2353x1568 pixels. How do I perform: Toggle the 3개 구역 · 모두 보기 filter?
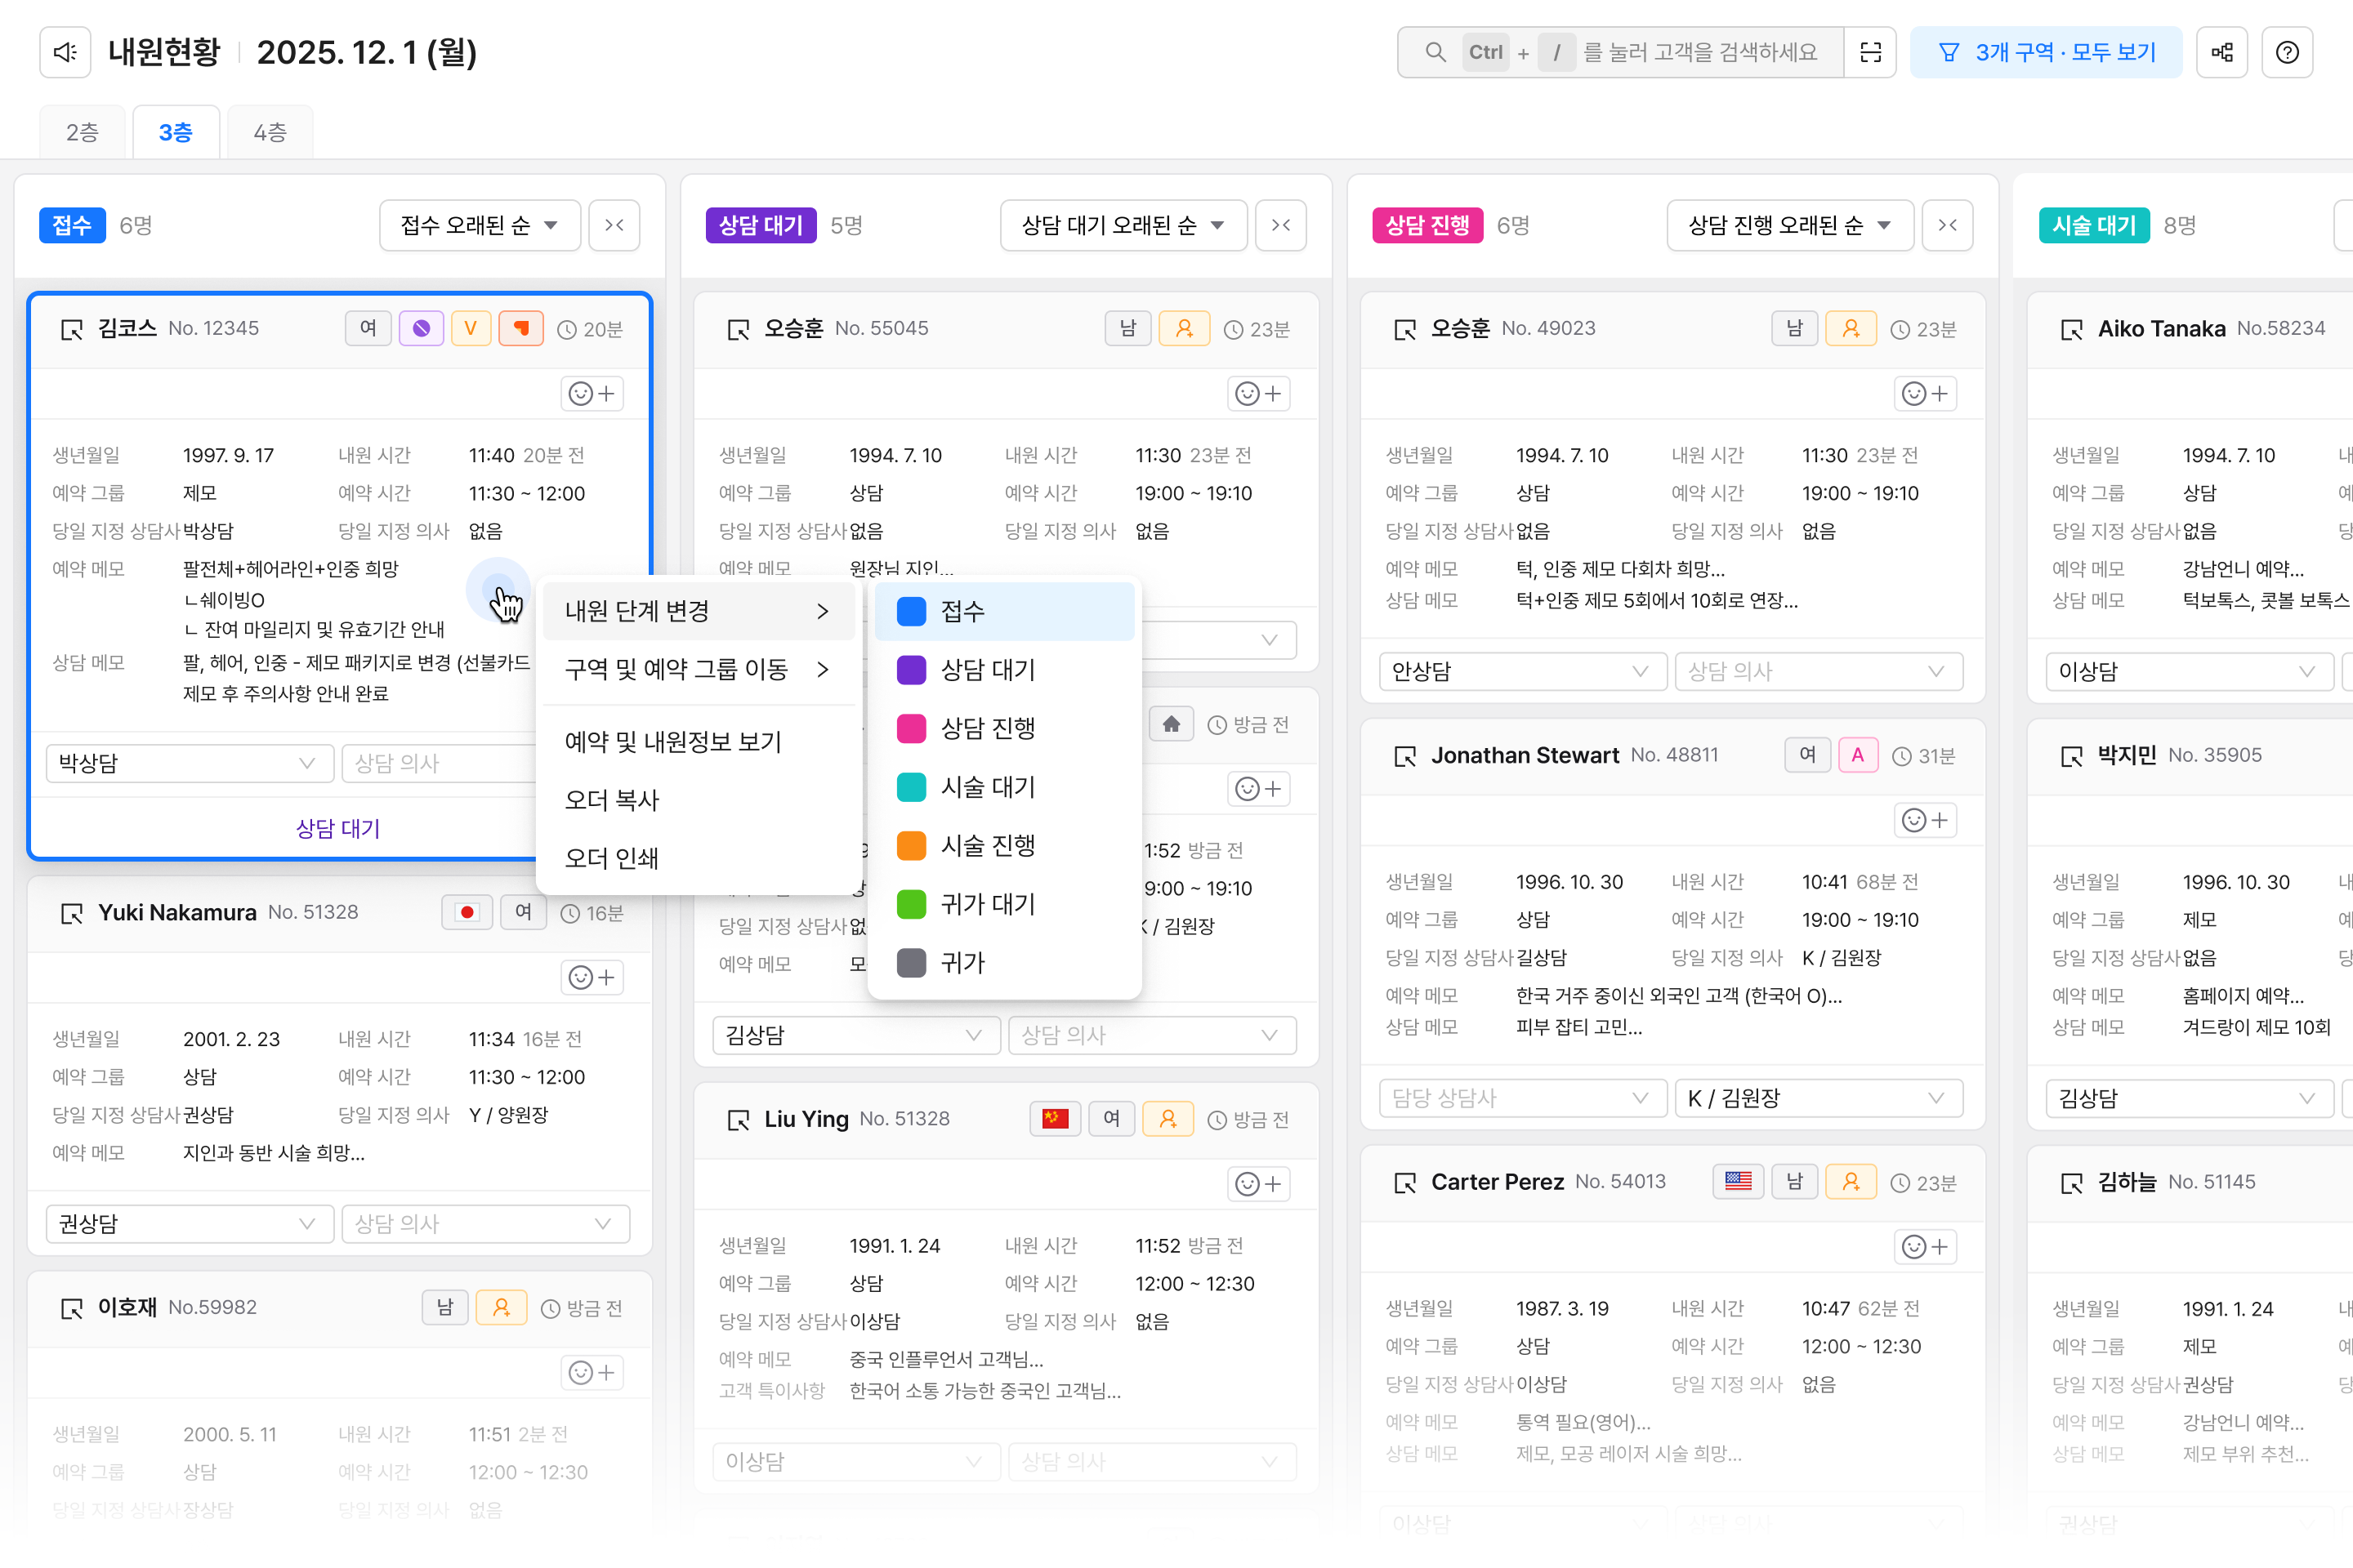point(2046,52)
